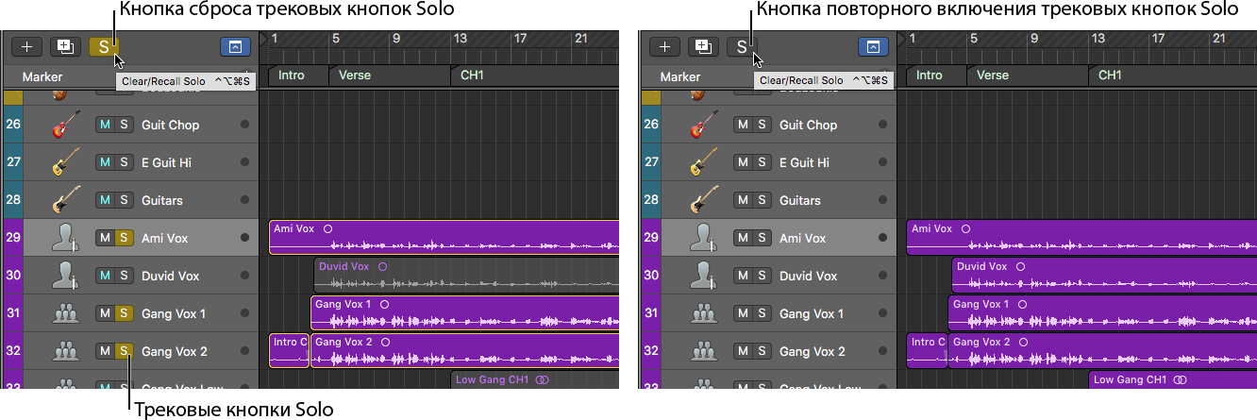Click the Guitars track icon in left panel
This screenshot has width=1257, height=420.
tap(64, 200)
